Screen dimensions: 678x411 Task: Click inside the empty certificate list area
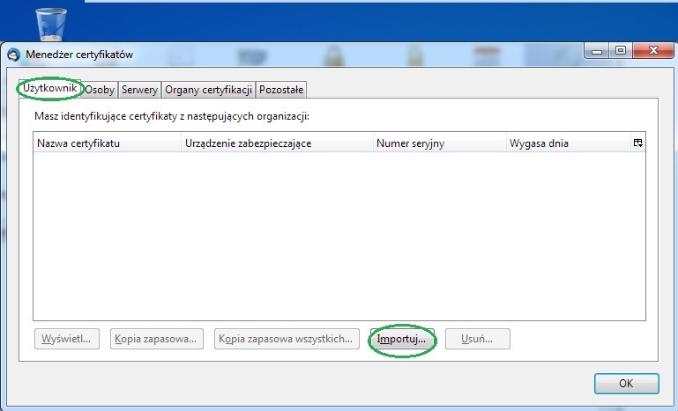pyautogui.click(x=339, y=233)
